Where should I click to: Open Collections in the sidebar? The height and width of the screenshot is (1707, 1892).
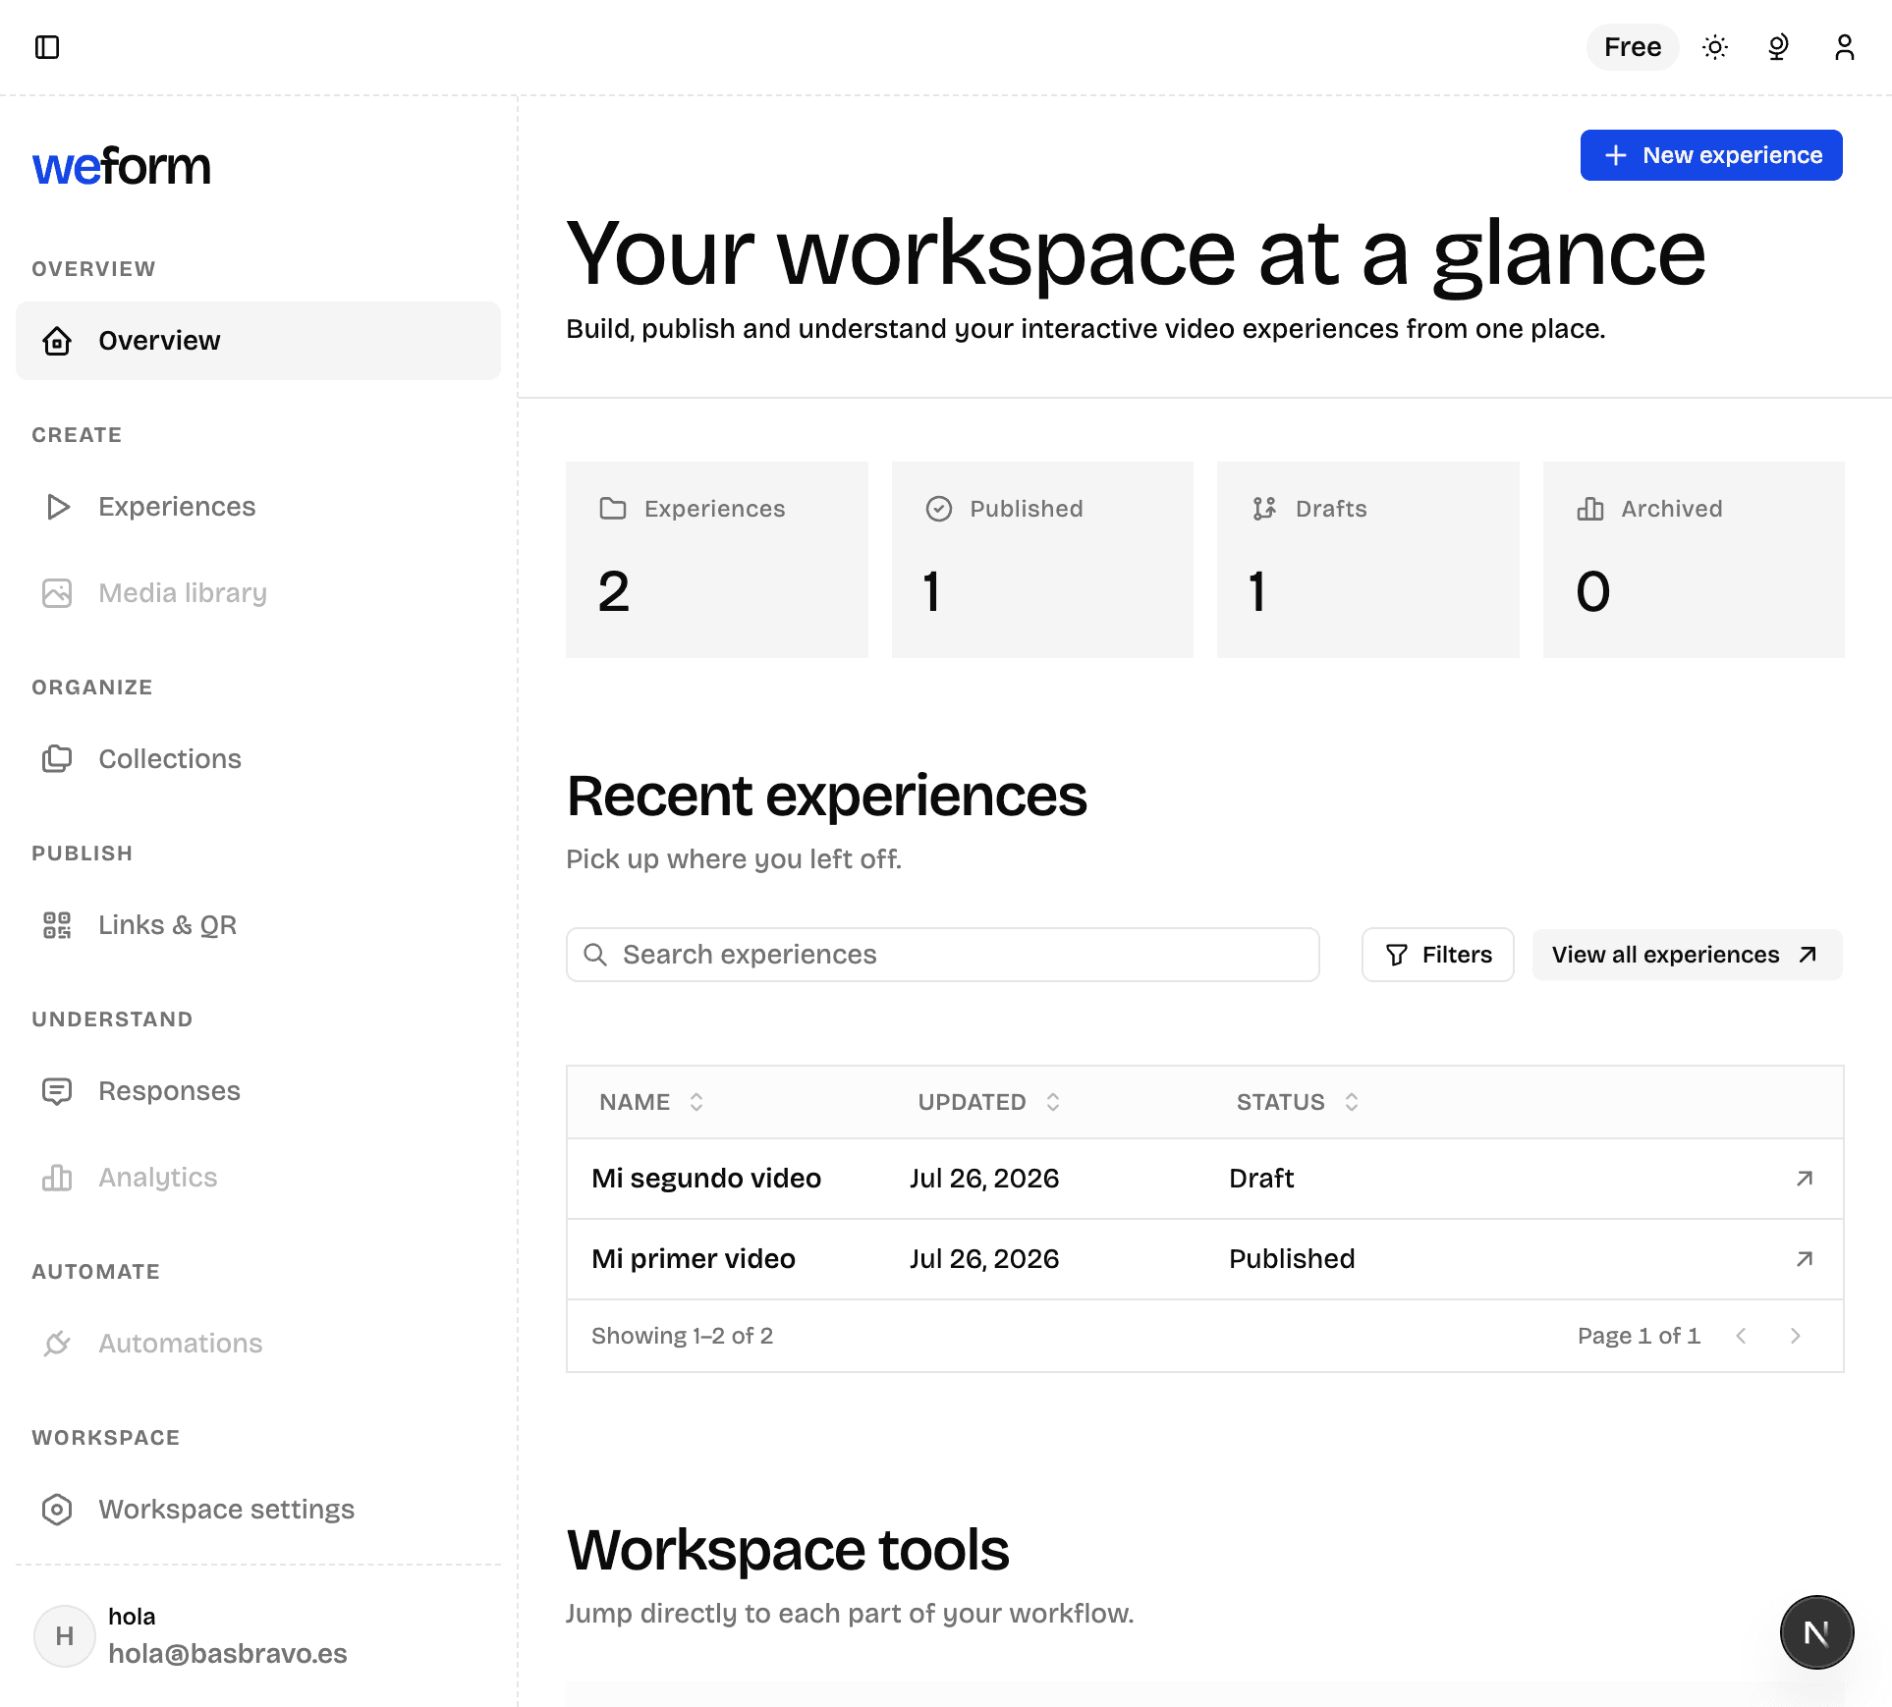[258, 759]
